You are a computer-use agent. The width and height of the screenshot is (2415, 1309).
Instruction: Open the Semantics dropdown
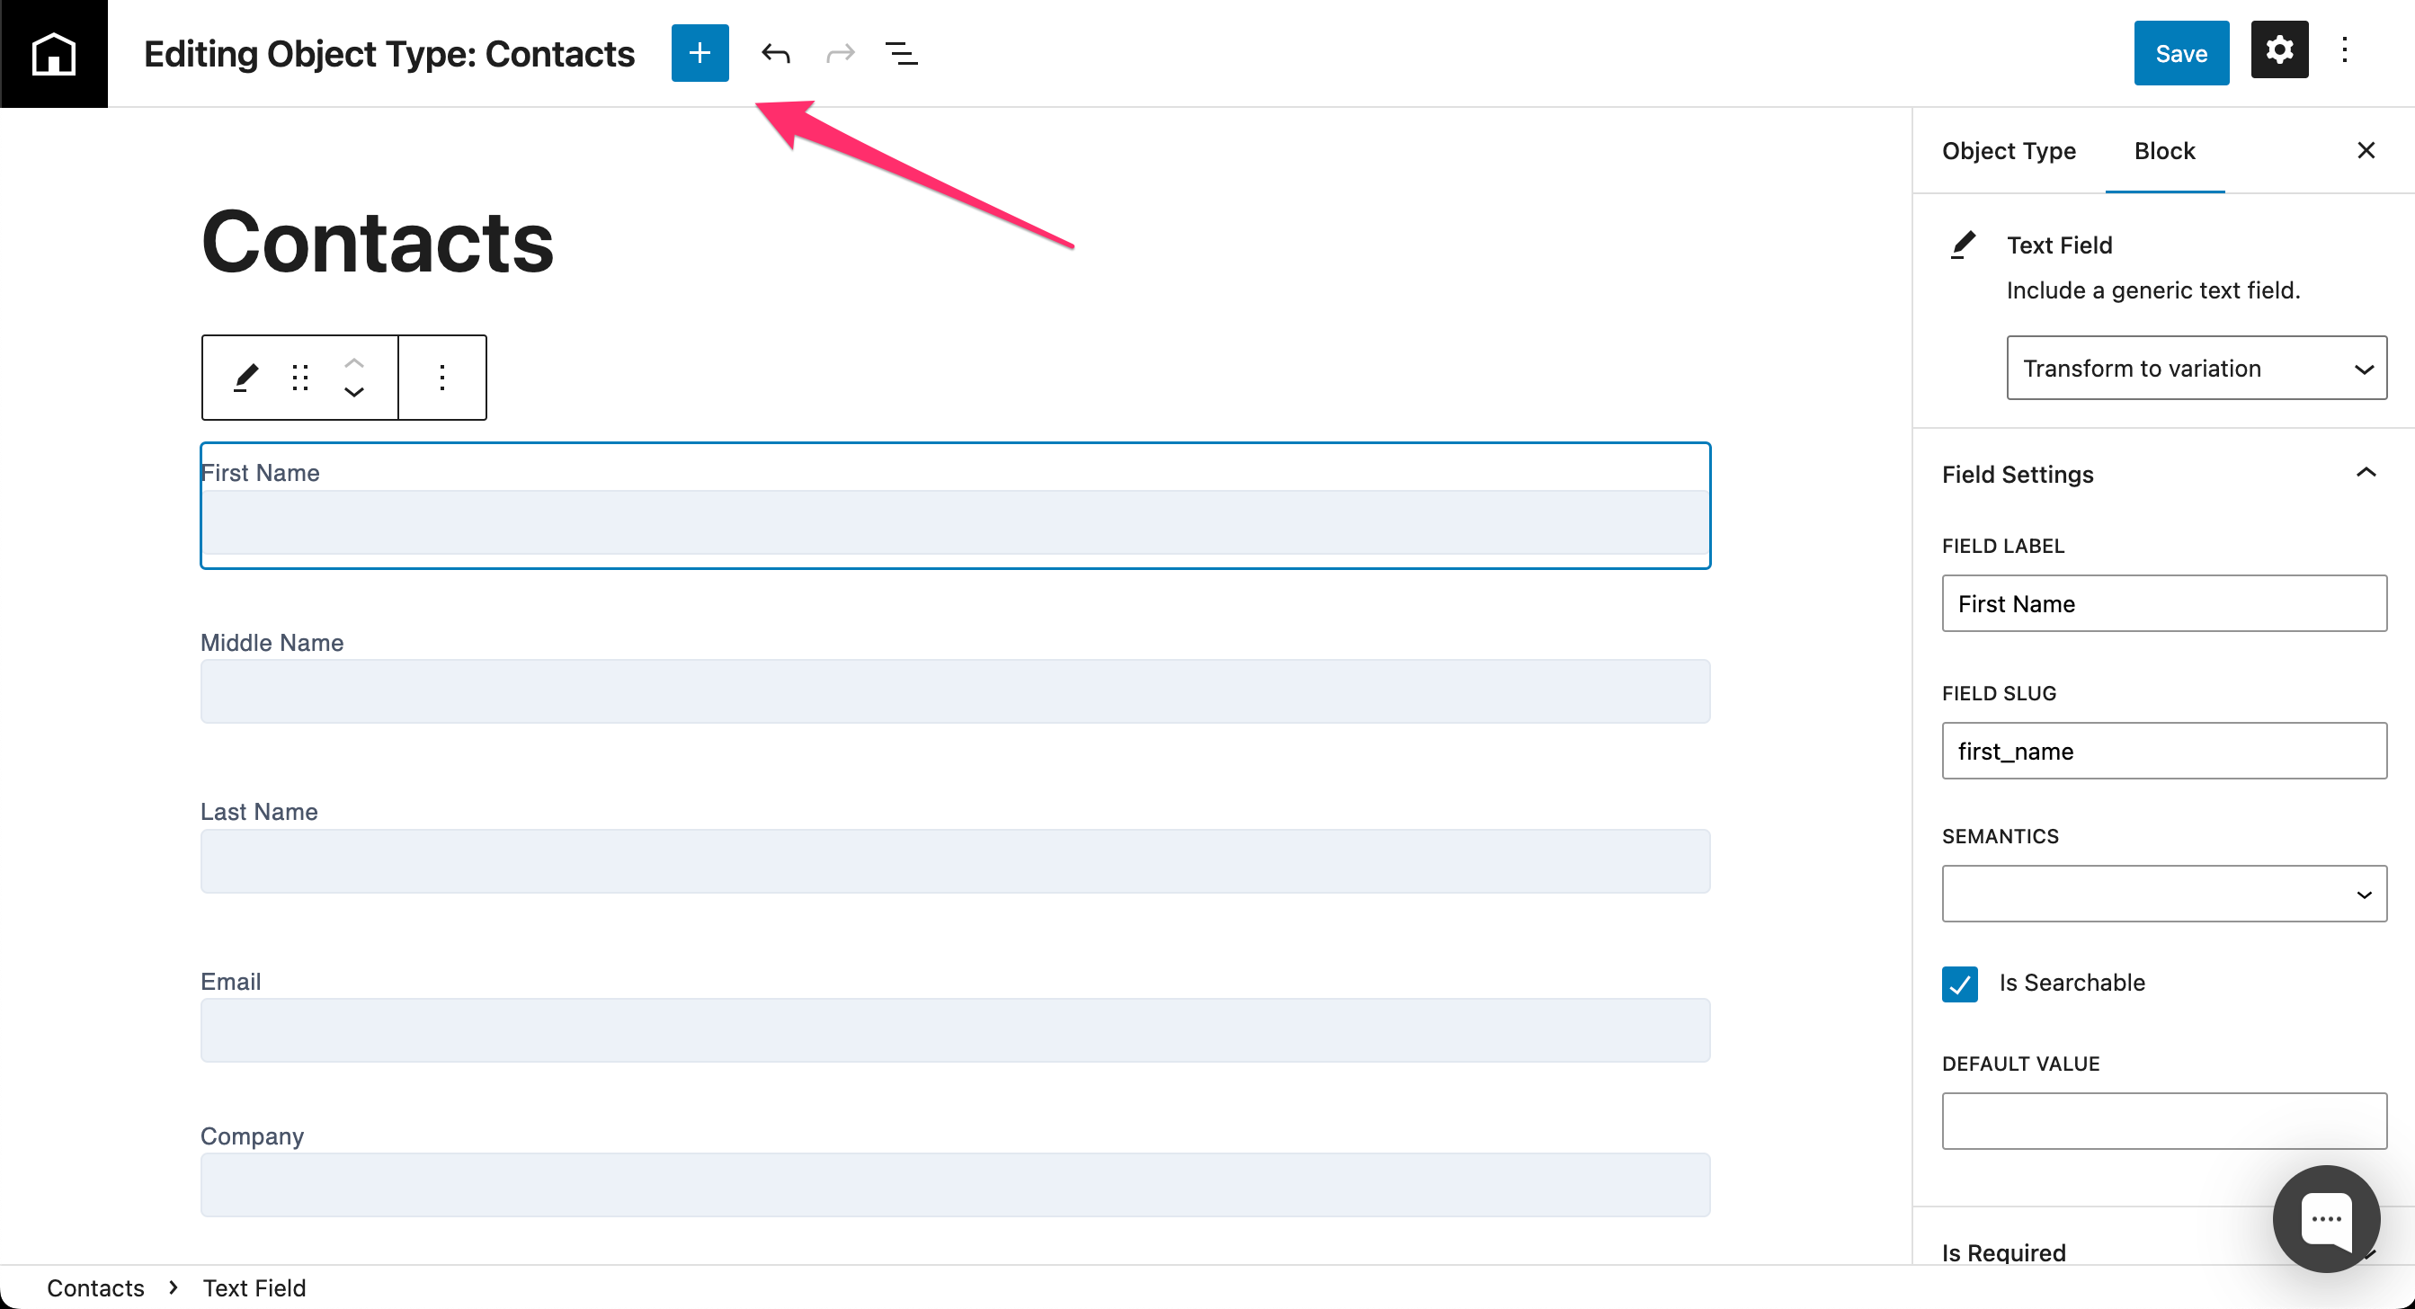point(2164,894)
